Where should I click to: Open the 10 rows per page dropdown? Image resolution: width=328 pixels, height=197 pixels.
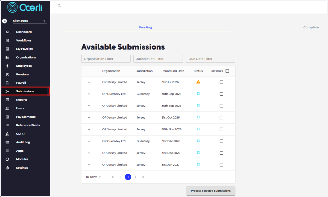click(x=93, y=177)
